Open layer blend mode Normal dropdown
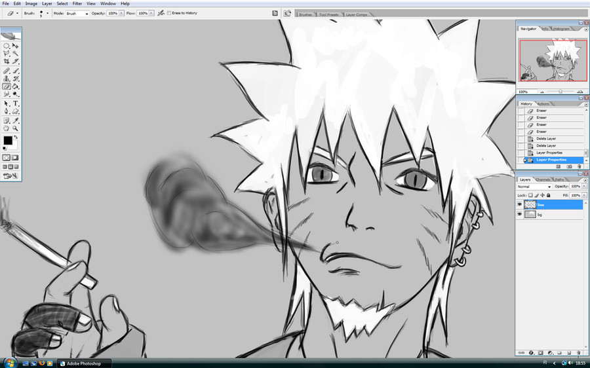The width and height of the screenshot is (590, 368). (534, 187)
